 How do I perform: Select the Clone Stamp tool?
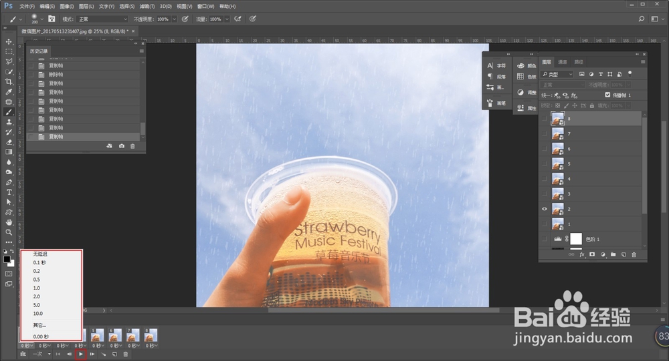[9, 122]
